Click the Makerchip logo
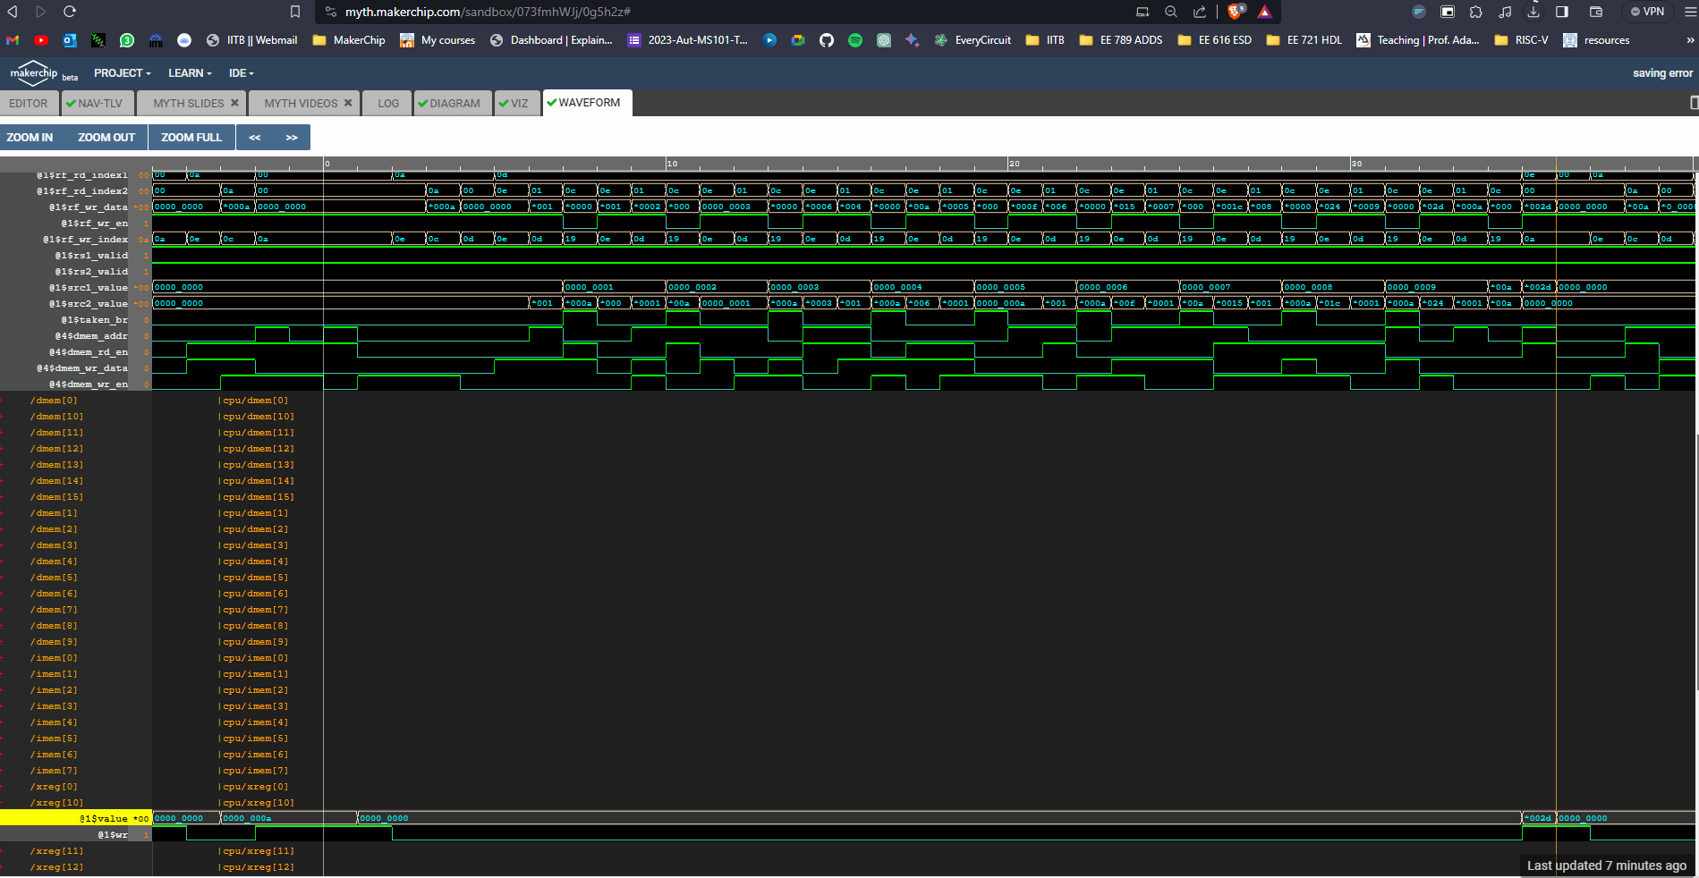This screenshot has height=878, width=1699. coord(34,73)
